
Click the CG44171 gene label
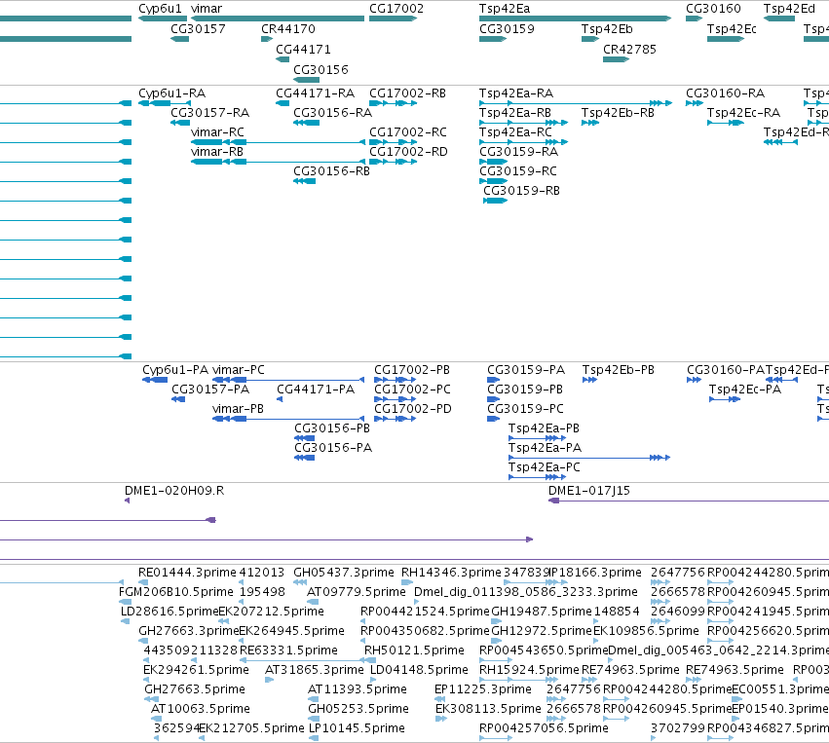pyautogui.click(x=304, y=50)
